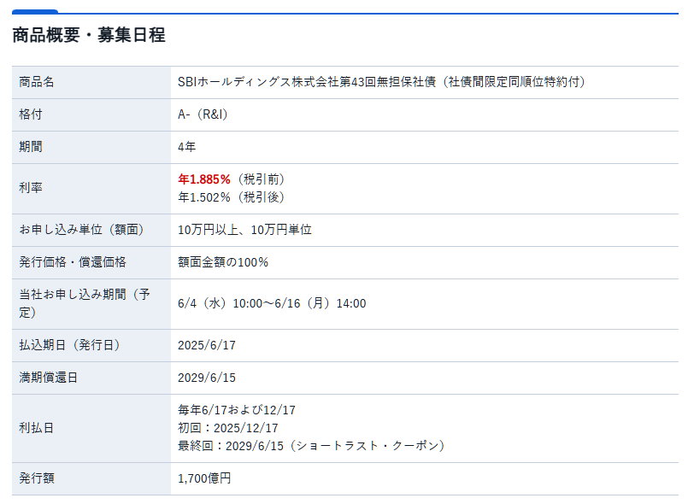Select the 商品名 label cell
688x504 pixels.
(x=91, y=82)
